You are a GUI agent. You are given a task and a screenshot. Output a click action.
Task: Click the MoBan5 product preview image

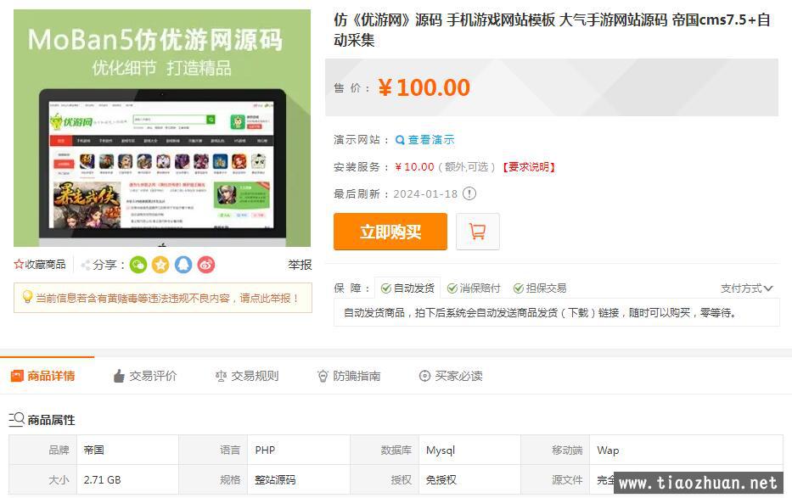click(162, 128)
